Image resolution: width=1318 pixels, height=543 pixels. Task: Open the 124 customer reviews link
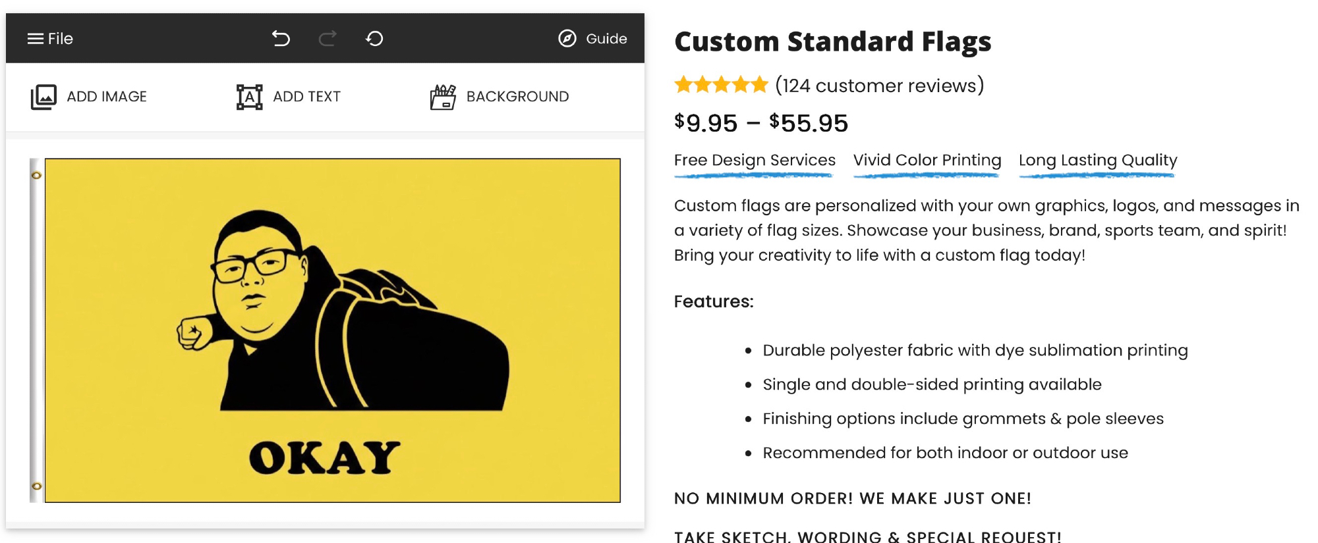879,86
